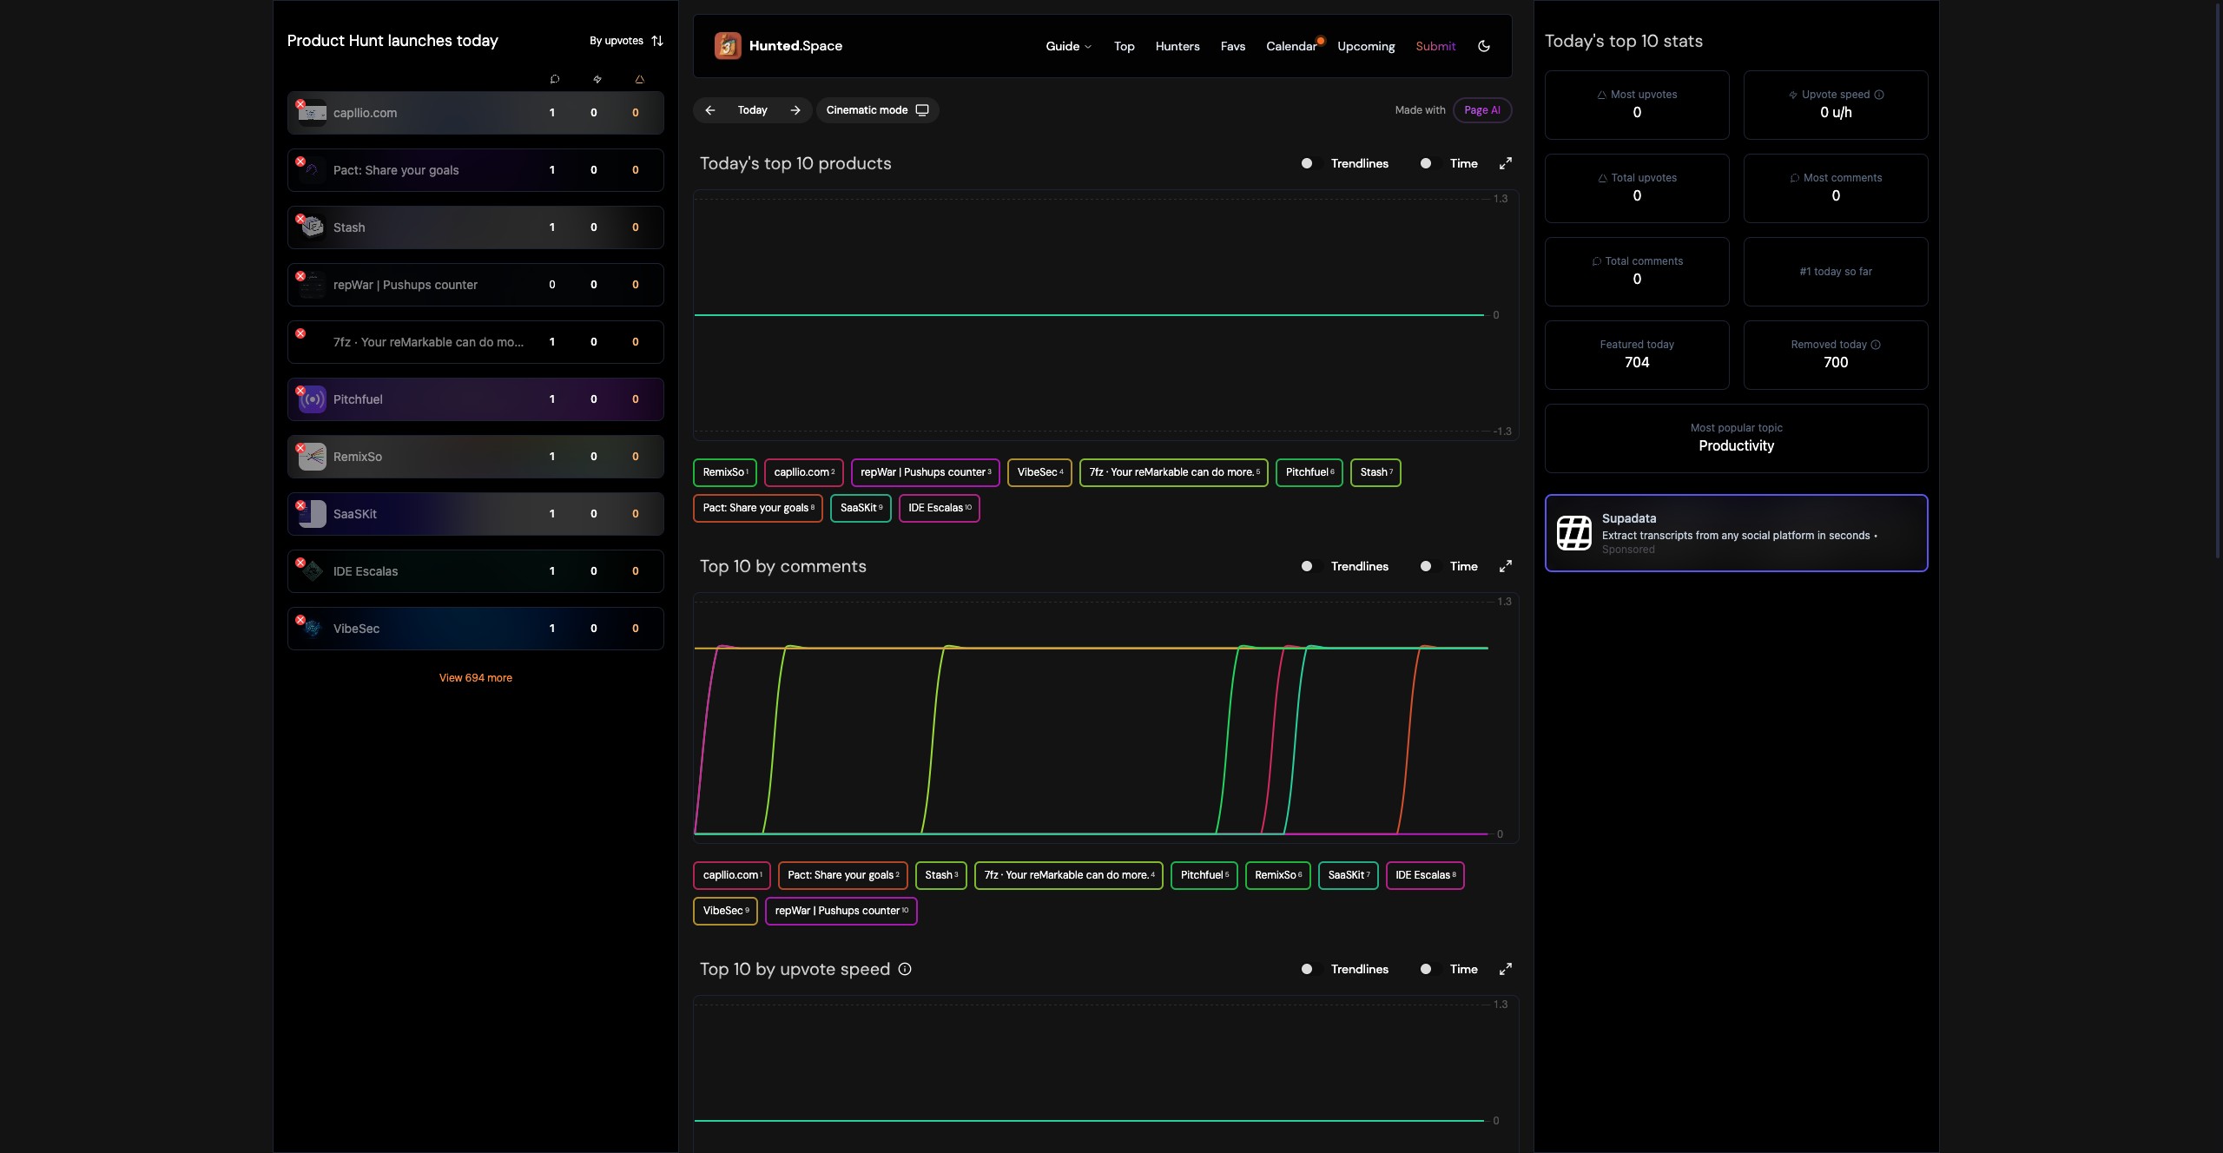Click the VibeSec product icon
2223x1153 pixels.
click(x=313, y=629)
